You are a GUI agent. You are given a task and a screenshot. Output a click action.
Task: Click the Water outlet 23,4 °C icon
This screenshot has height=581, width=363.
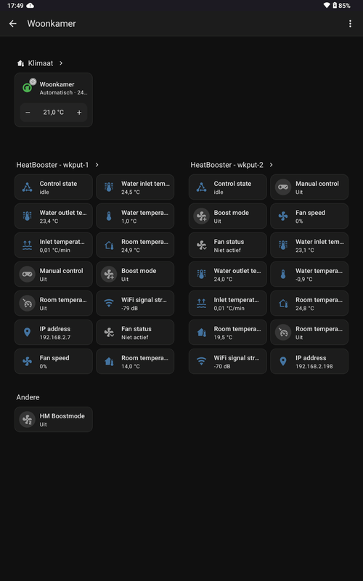point(27,216)
